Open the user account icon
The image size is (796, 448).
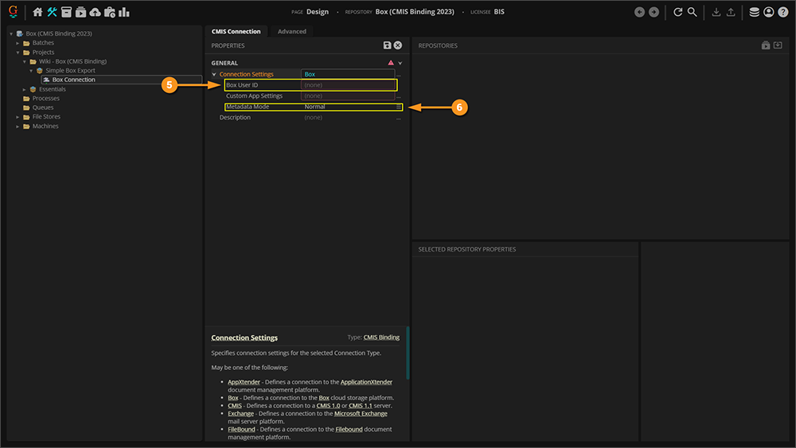pyautogui.click(x=769, y=12)
